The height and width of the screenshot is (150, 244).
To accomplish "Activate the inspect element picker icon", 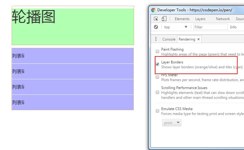I will 156,19.
